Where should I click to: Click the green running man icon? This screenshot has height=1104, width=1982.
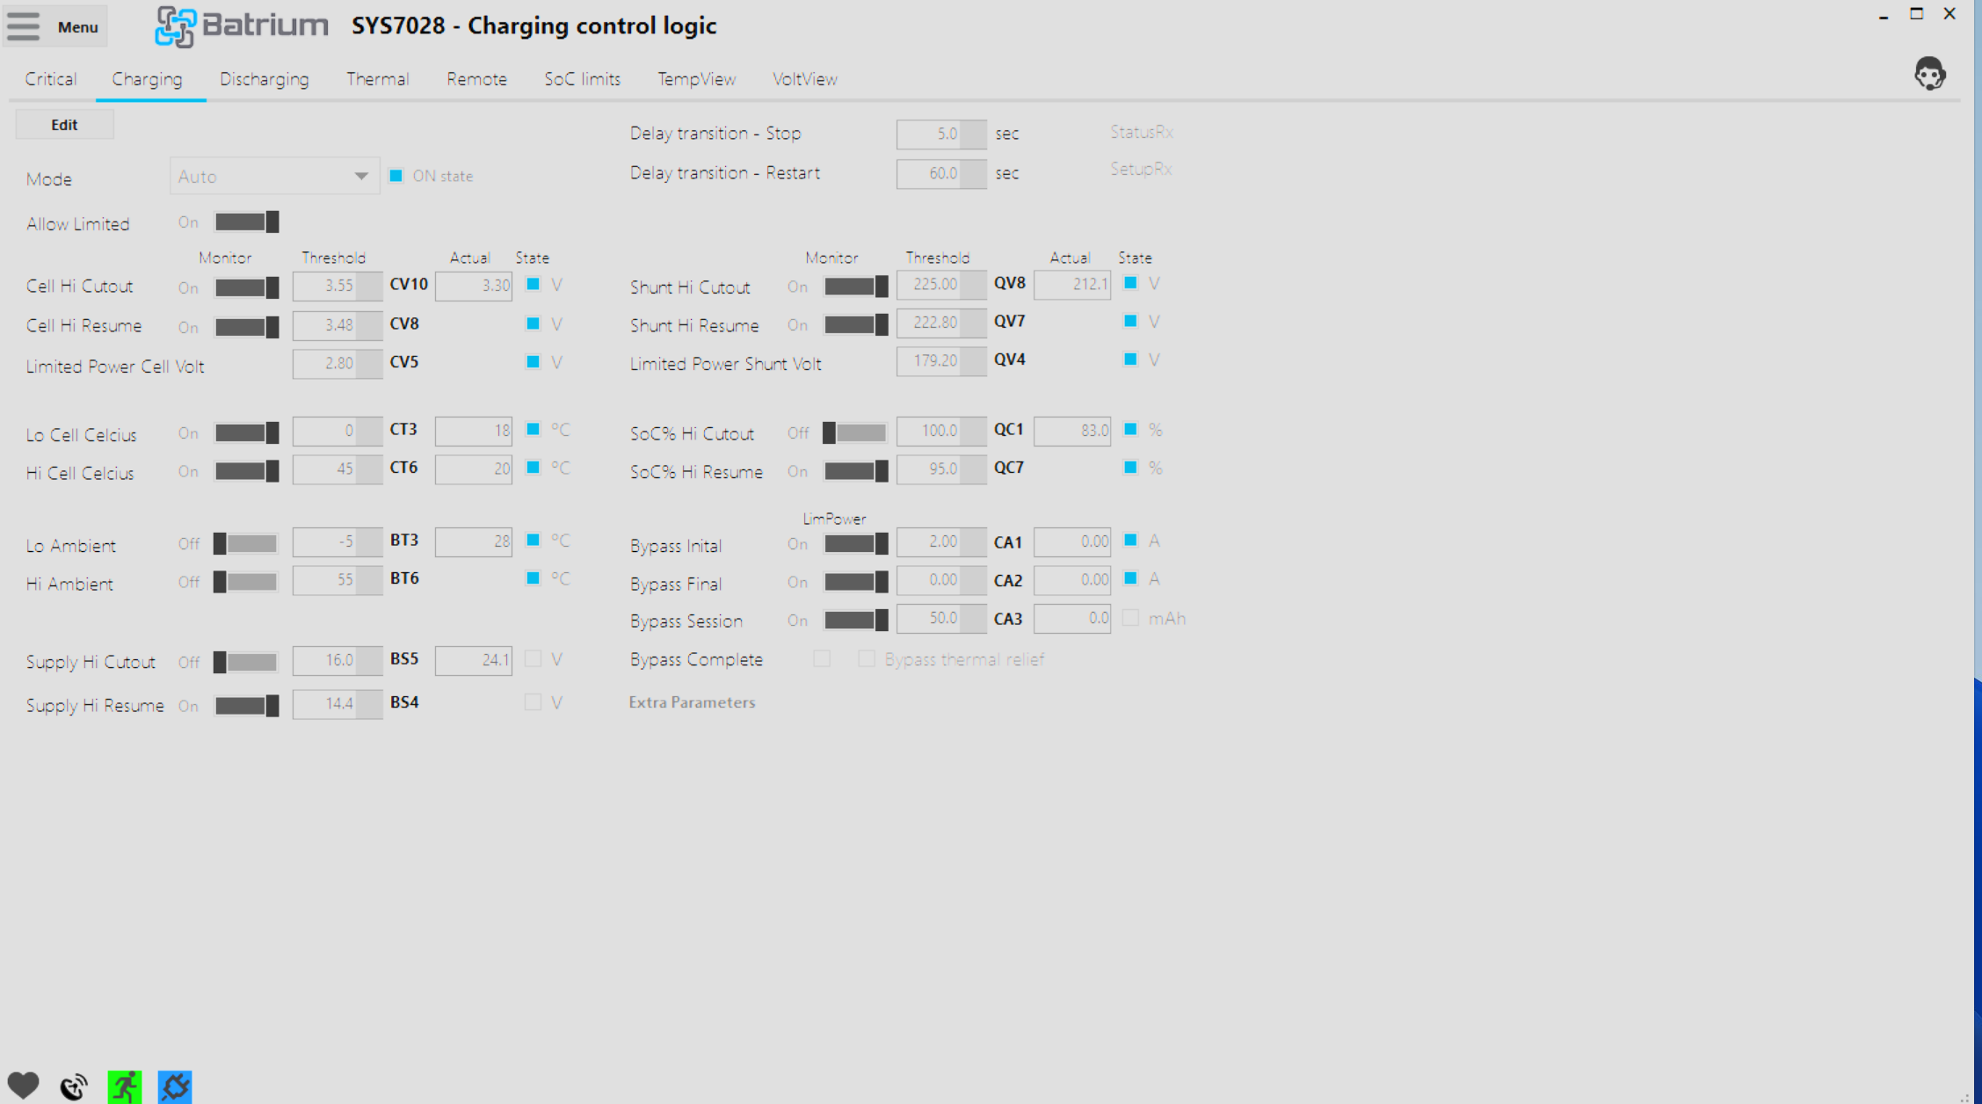[x=125, y=1086]
